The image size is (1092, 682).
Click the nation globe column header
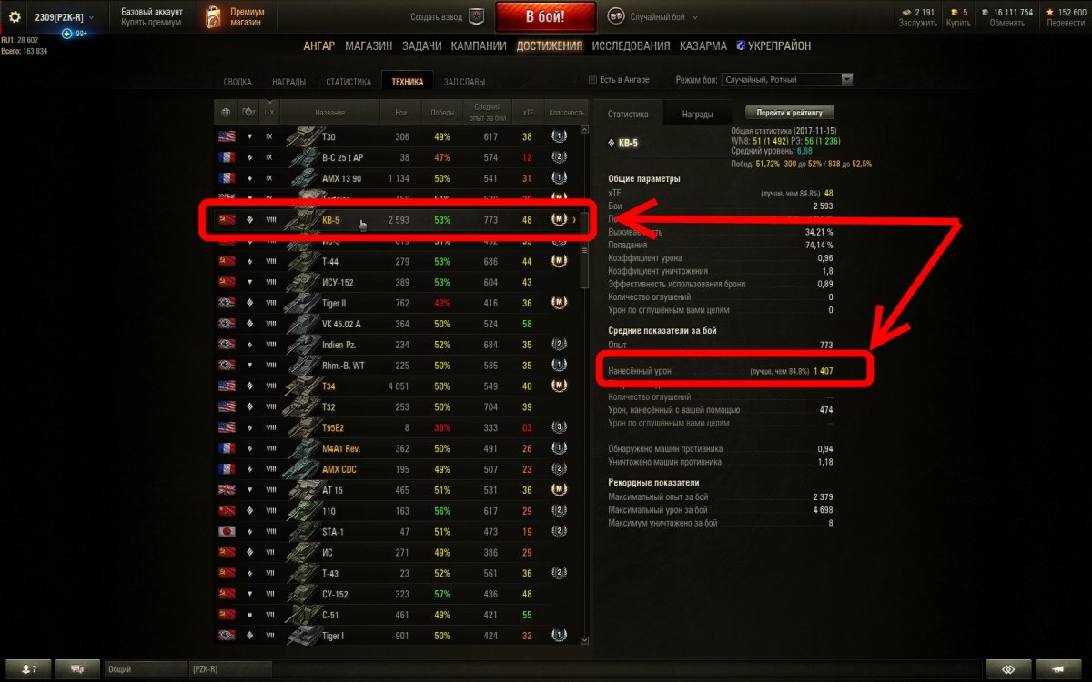pyautogui.click(x=226, y=113)
